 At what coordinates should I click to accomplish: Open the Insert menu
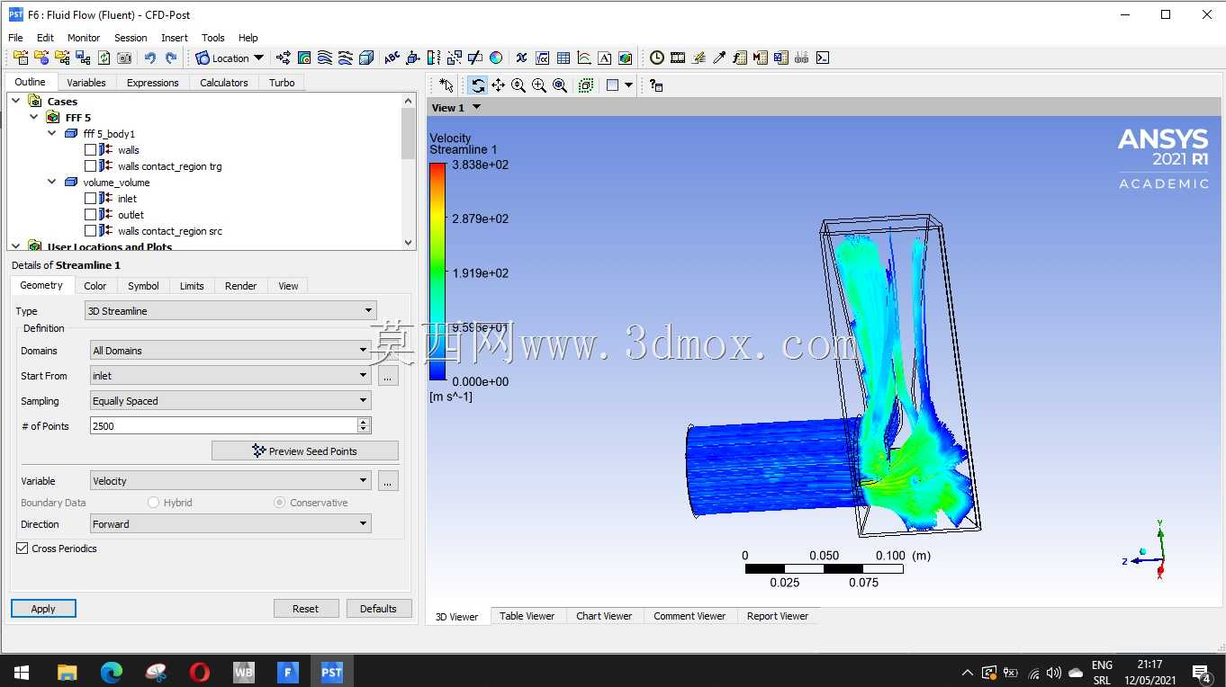click(x=175, y=38)
